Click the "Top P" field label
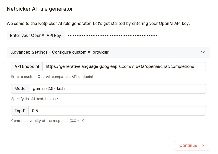The width and height of the screenshot is (218, 154). pyautogui.click(x=20, y=111)
